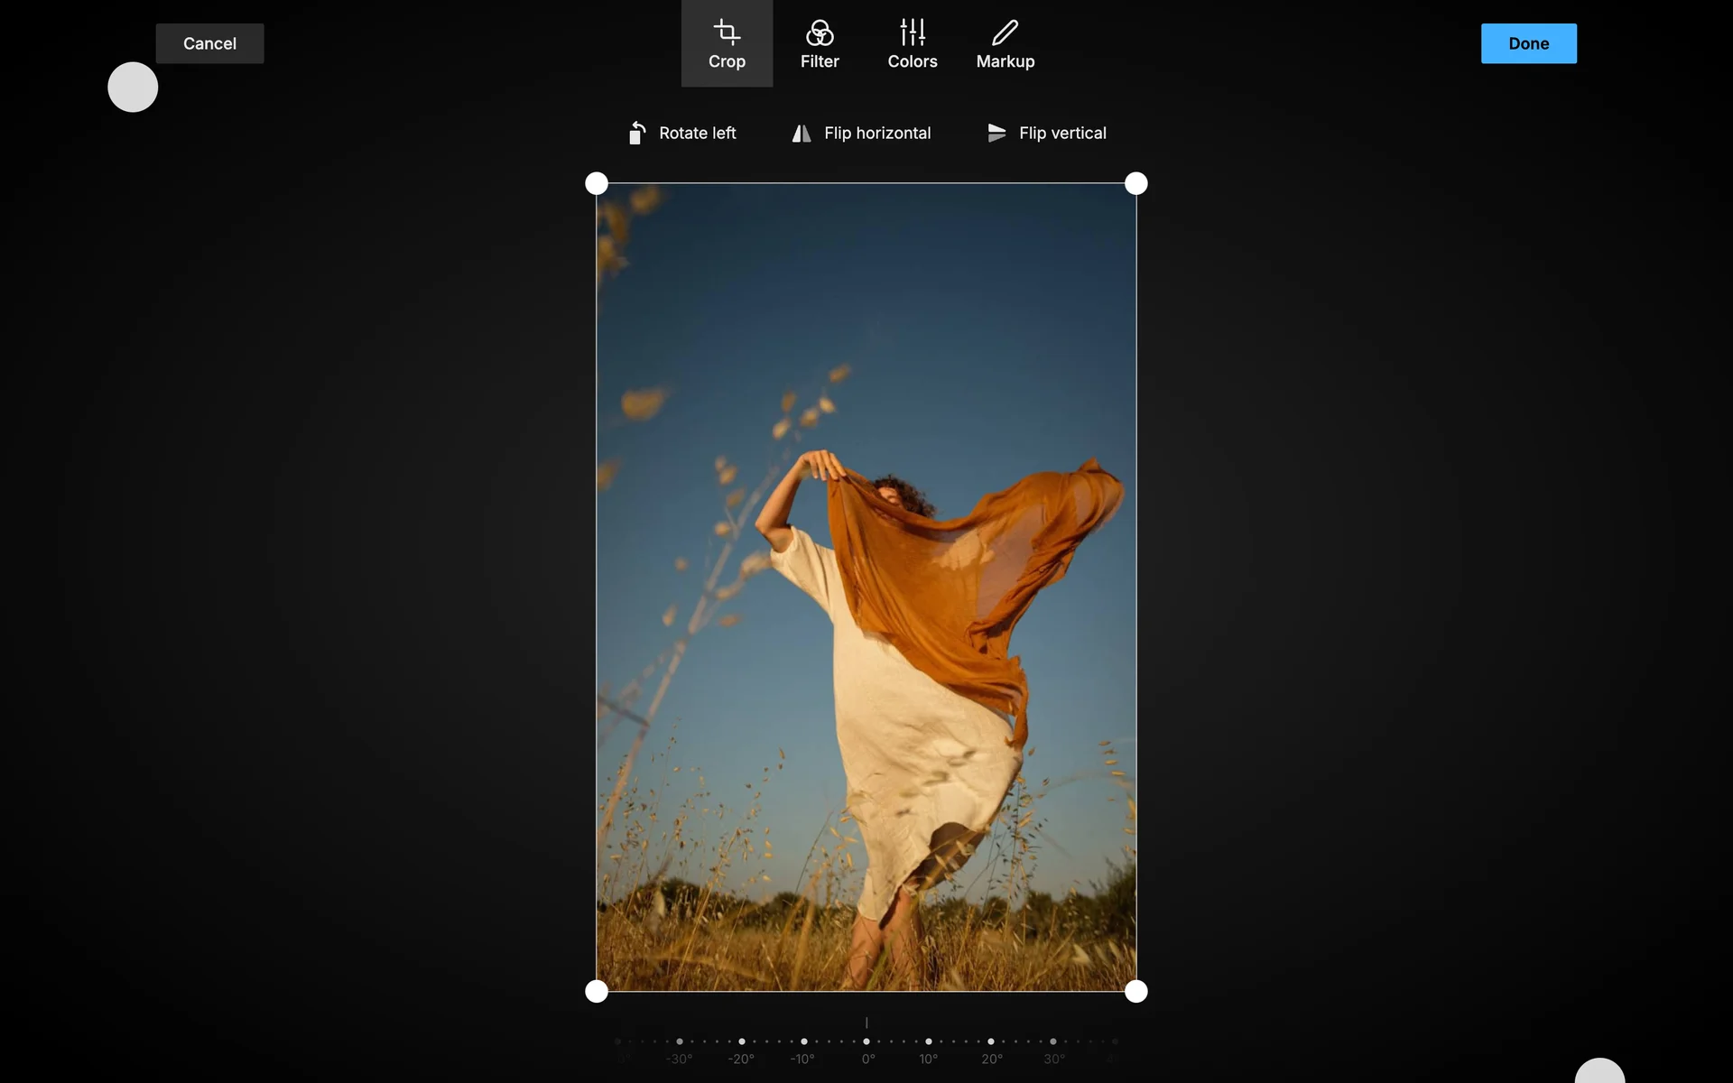Click the Rotate left icon

(637, 134)
